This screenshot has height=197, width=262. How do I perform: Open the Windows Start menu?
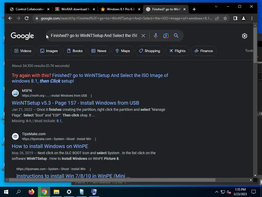point(6,192)
